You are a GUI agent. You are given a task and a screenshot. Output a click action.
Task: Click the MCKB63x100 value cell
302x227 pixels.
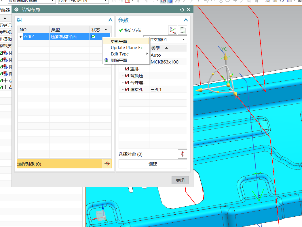(x=166, y=62)
